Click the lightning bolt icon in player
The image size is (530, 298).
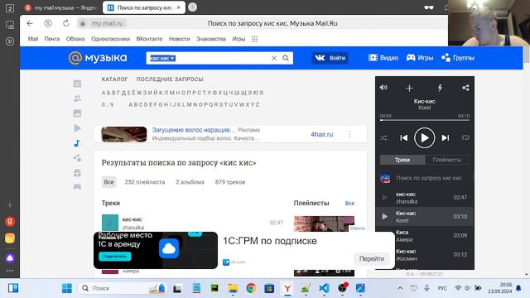pyautogui.click(x=440, y=88)
